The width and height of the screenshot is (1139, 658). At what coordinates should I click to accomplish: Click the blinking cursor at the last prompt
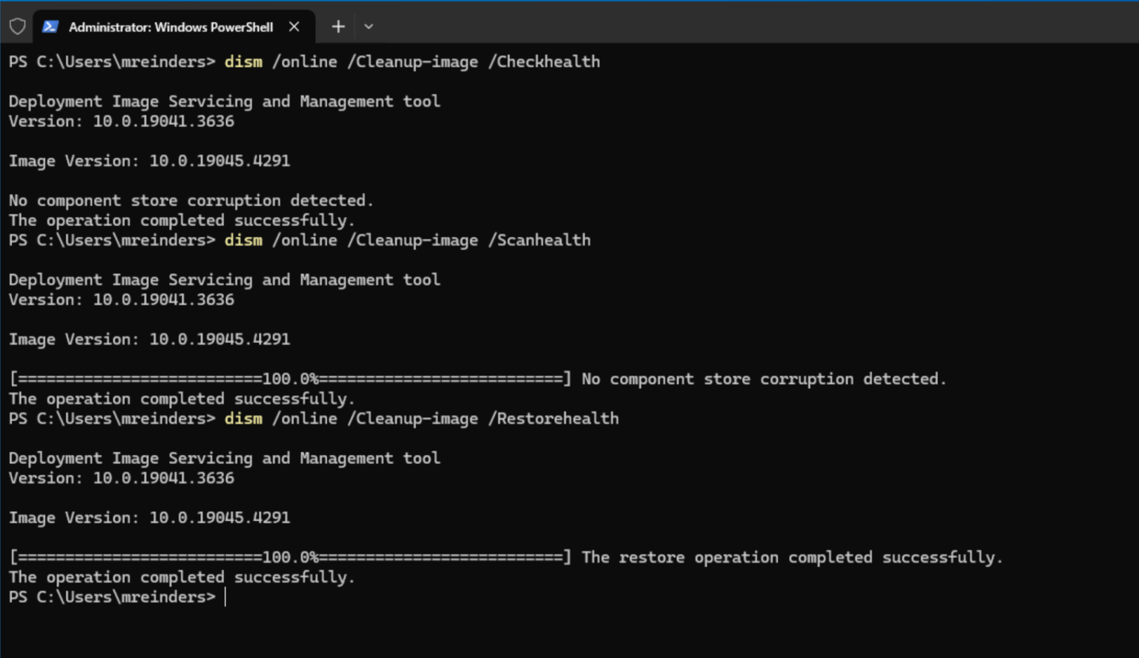tap(225, 597)
